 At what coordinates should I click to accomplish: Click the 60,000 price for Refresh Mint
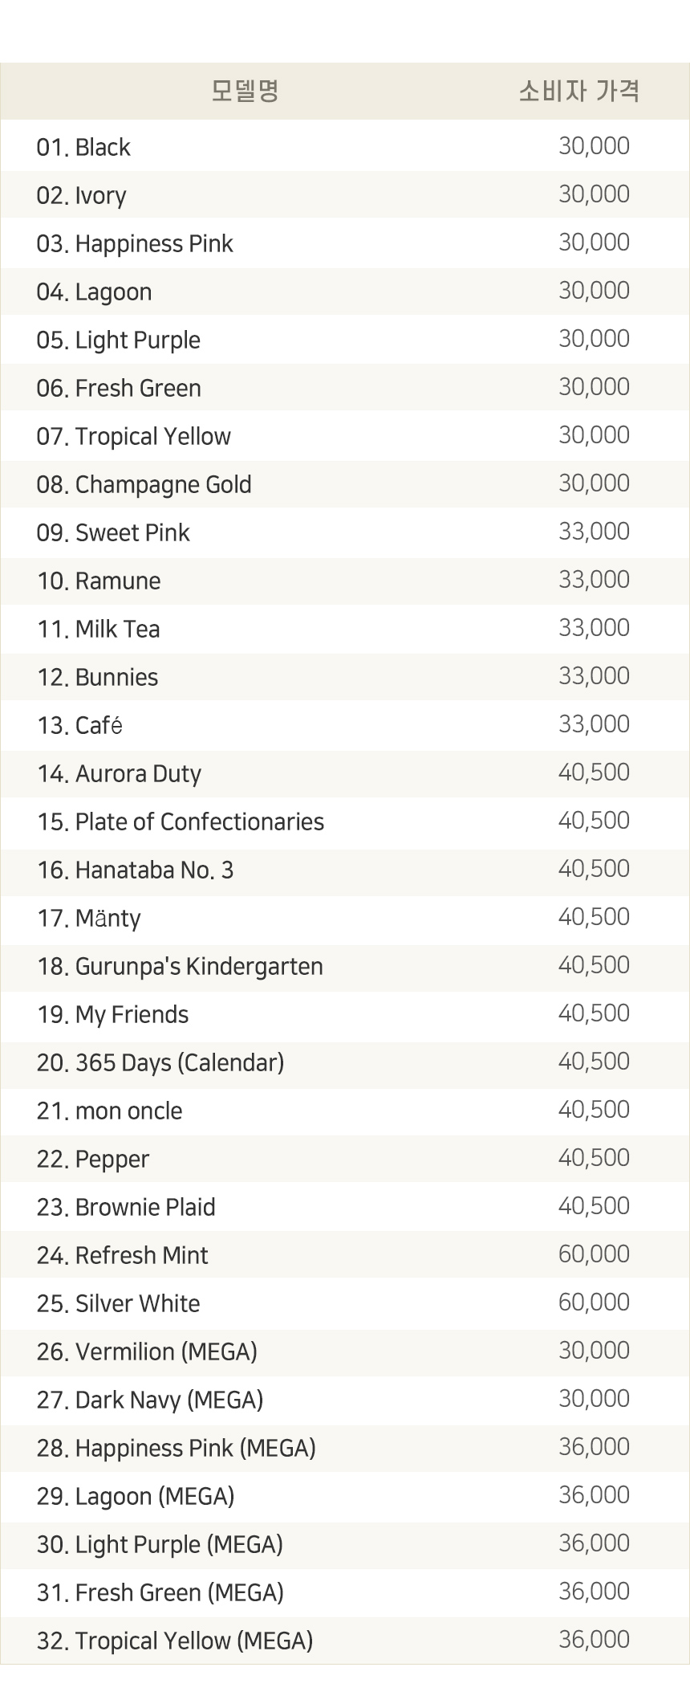[594, 1254]
